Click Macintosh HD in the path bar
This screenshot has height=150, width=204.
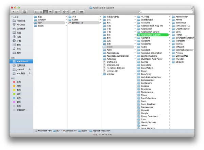(45, 130)
